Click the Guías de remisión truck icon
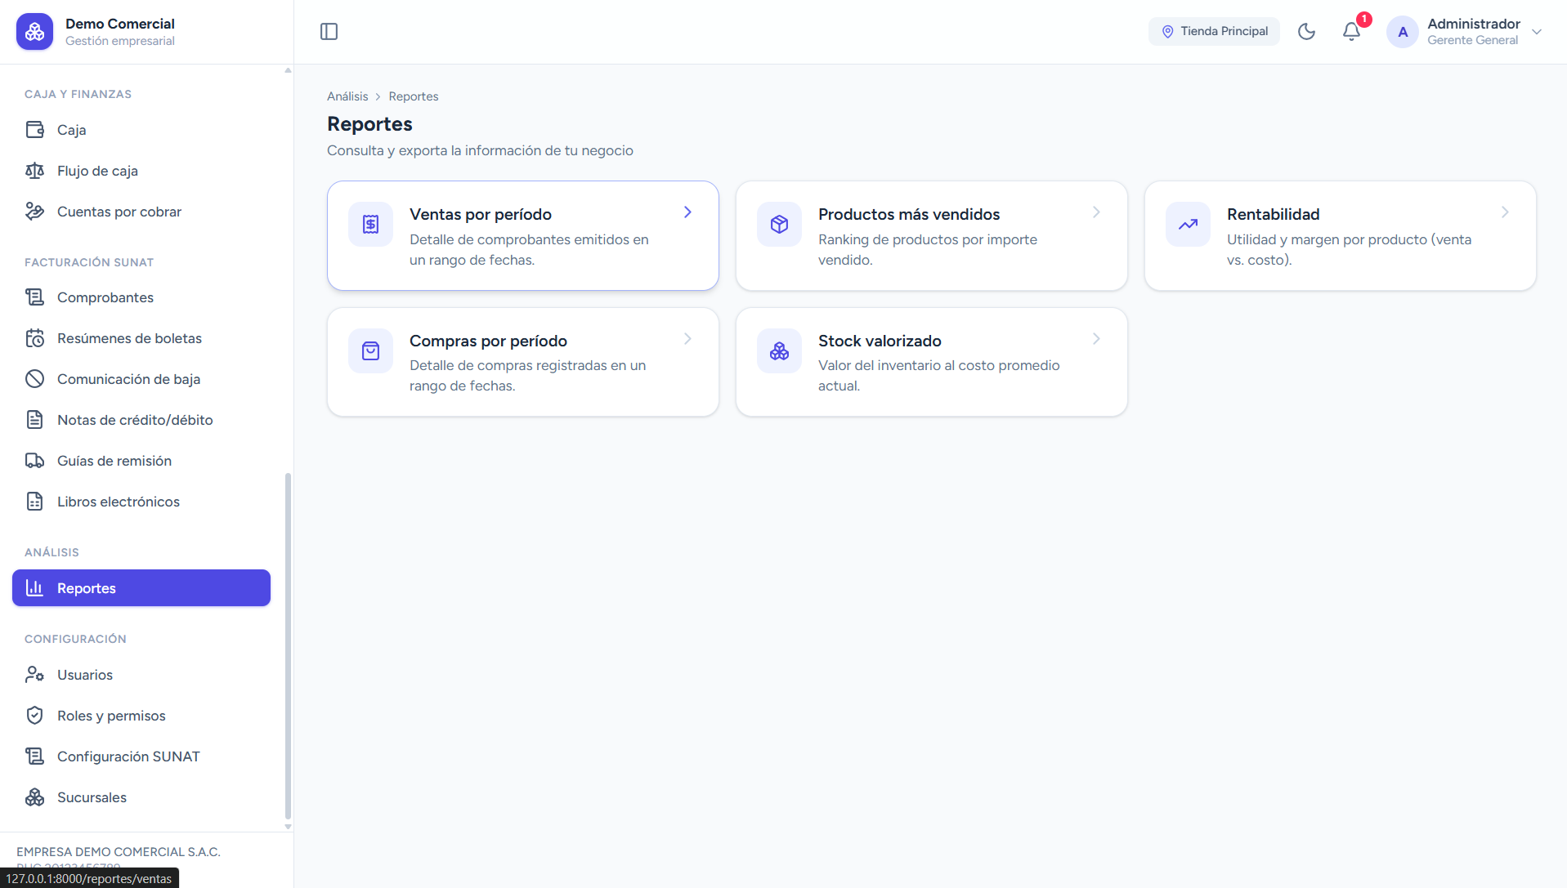 tap(34, 461)
